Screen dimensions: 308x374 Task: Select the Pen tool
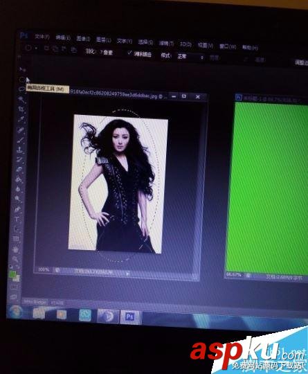[x=17, y=209]
